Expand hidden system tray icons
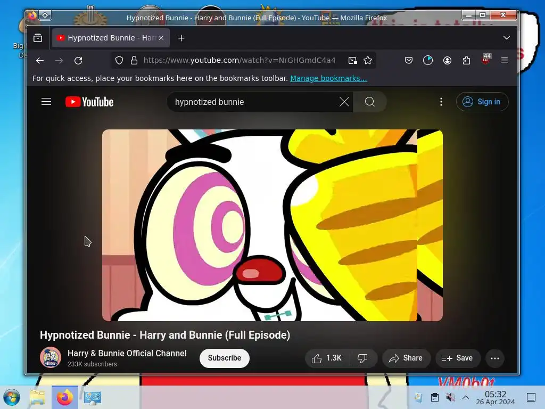Viewport: 545px width, 409px height. coord(466,397)
